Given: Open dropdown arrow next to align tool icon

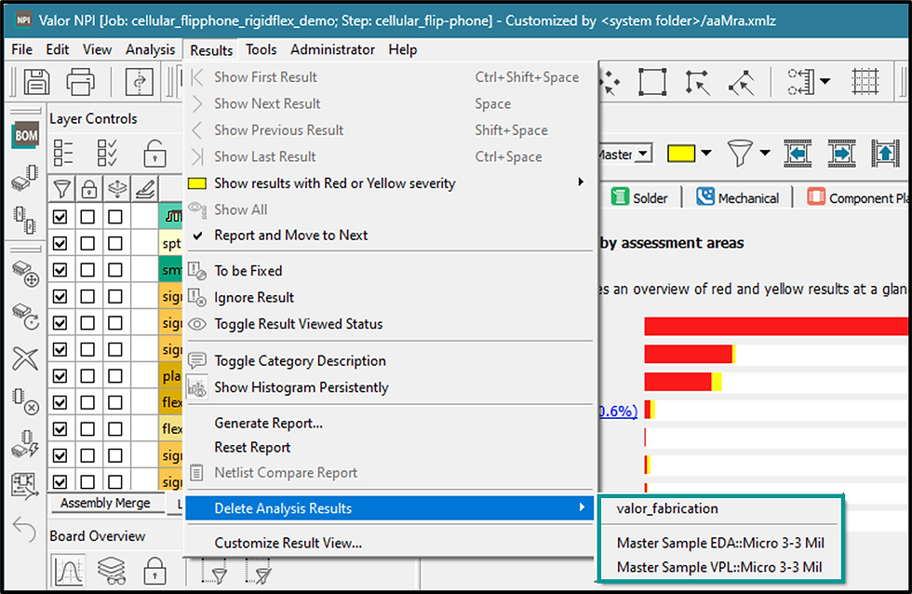Looking at the screenshot, I should pos(825,81).
